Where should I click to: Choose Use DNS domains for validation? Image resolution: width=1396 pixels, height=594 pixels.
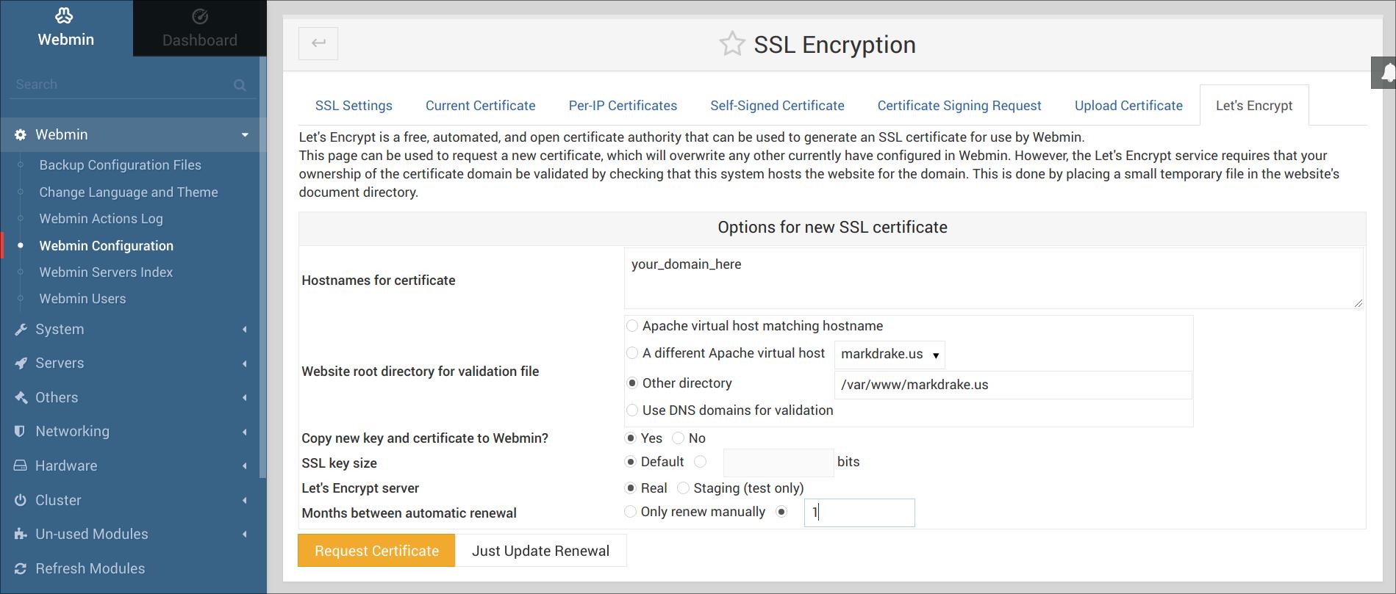click(x=631, y=410)
